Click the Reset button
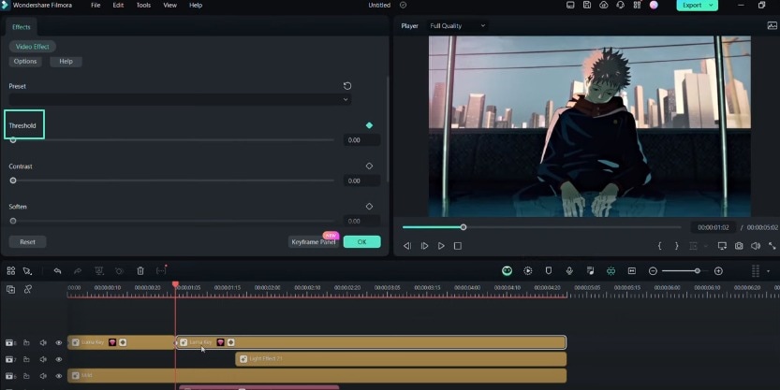 pyautogui.click(x=27, y=242)
